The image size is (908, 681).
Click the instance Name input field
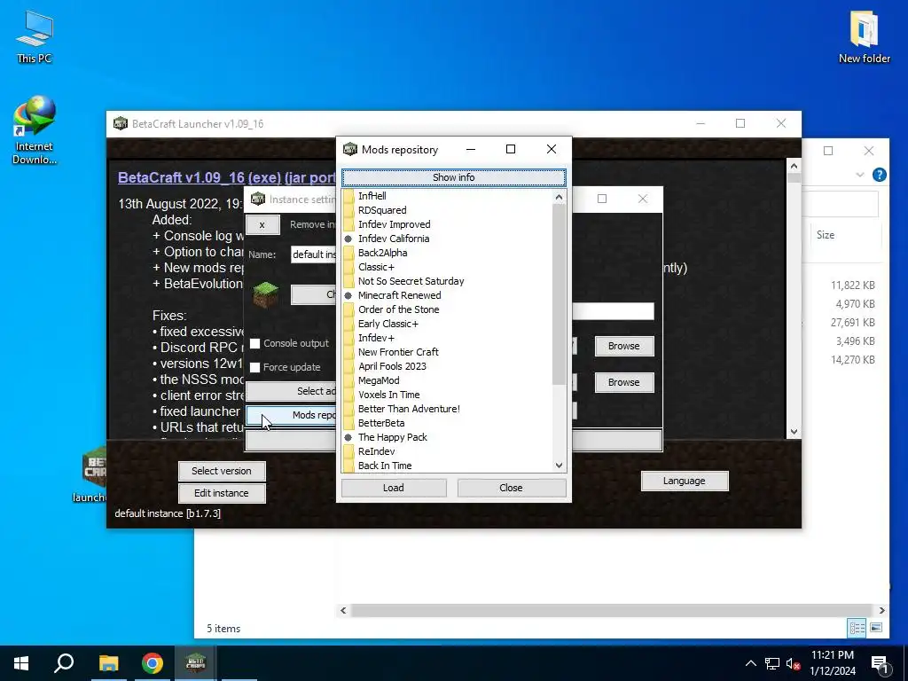pos(313,254)
